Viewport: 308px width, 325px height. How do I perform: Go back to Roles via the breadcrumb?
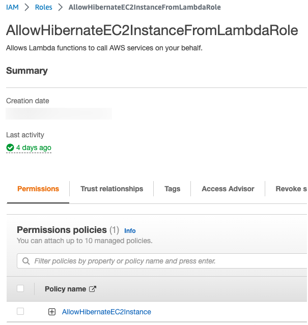click(x=44, y=8)
